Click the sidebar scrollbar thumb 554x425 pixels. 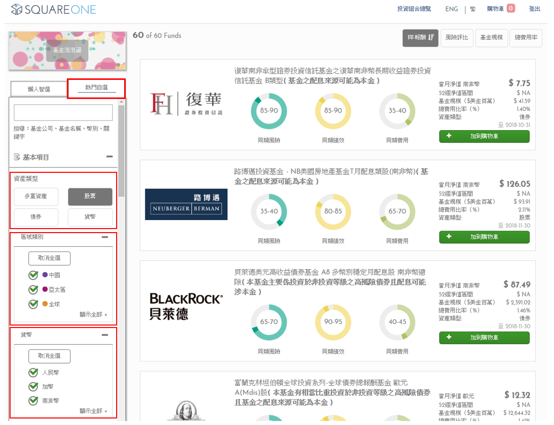(x=122, y=150)
